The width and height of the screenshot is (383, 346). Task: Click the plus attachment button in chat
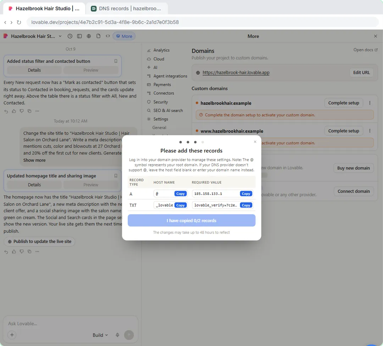click(12, 335)
